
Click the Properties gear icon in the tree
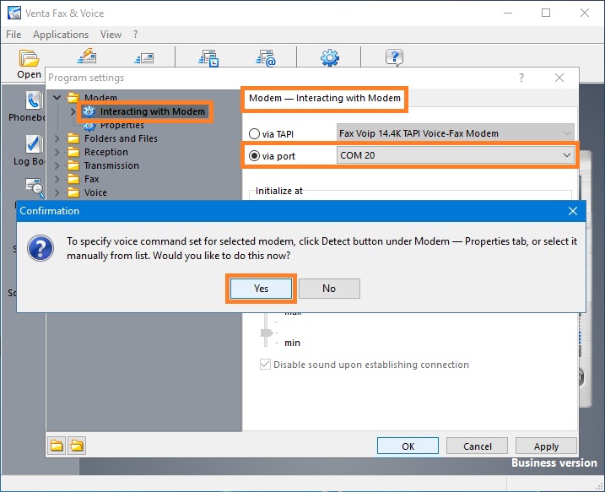[x=89, y=126]
